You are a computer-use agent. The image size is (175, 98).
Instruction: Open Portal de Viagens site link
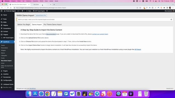click(10, 11)
